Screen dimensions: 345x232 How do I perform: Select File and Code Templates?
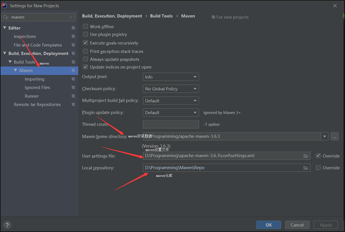click(38, 45)
